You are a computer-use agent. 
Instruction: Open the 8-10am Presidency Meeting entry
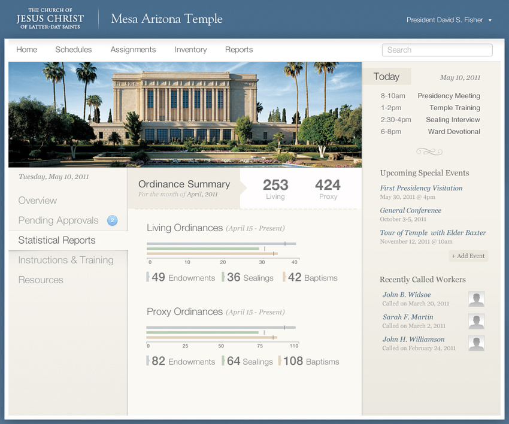pos(431,96)
